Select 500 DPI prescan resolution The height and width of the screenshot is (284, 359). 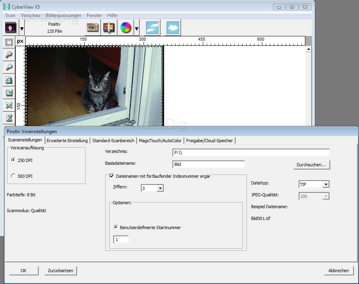coord(13,176)
